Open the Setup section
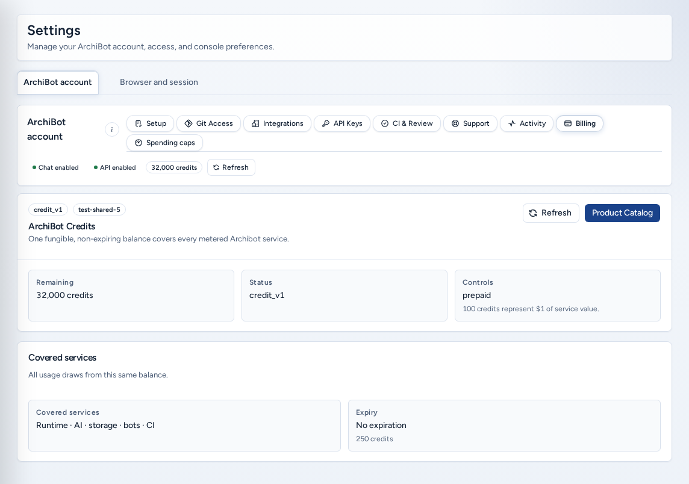The image size is (689, 484). click(x=151, y=123)
